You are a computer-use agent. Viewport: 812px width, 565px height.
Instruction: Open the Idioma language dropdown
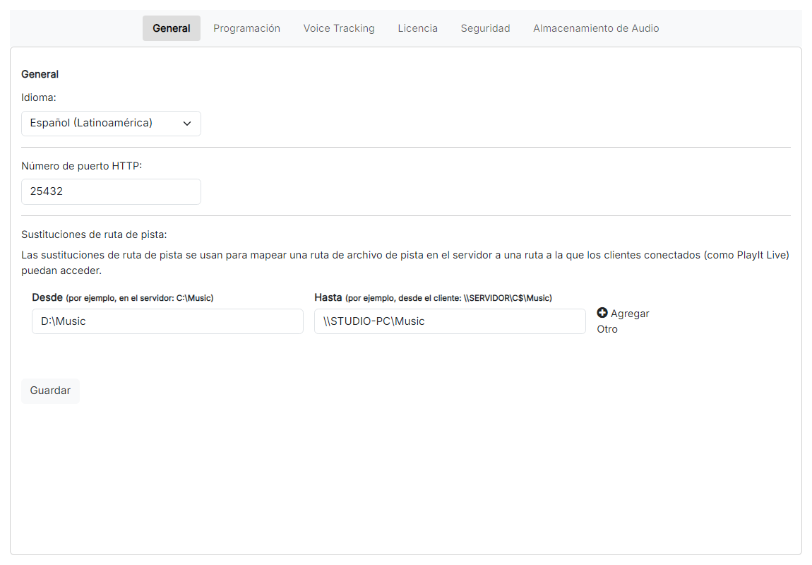[111, 124]
